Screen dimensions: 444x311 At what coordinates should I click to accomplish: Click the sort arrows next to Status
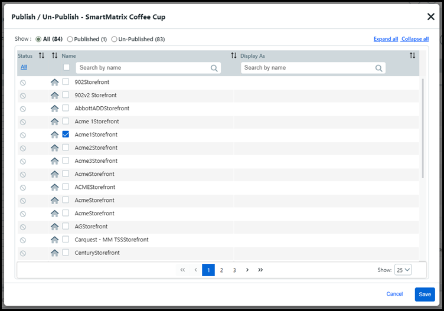point(41,55)
